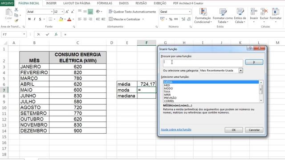This screenshot has height=160, width=285.
Task: Click Cancelar in Inserir função dialog
Action: click(254, 130)
